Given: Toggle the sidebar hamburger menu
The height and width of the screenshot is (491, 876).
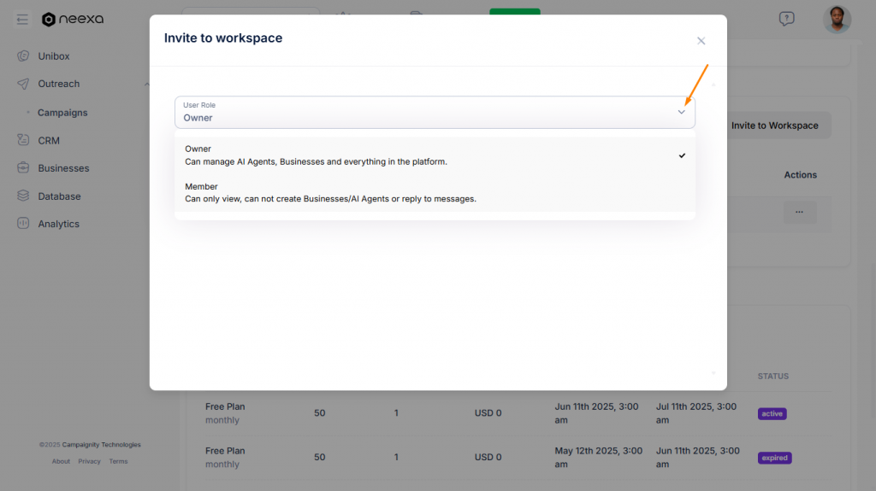Looking at the screenshot, I should [22, 20].
